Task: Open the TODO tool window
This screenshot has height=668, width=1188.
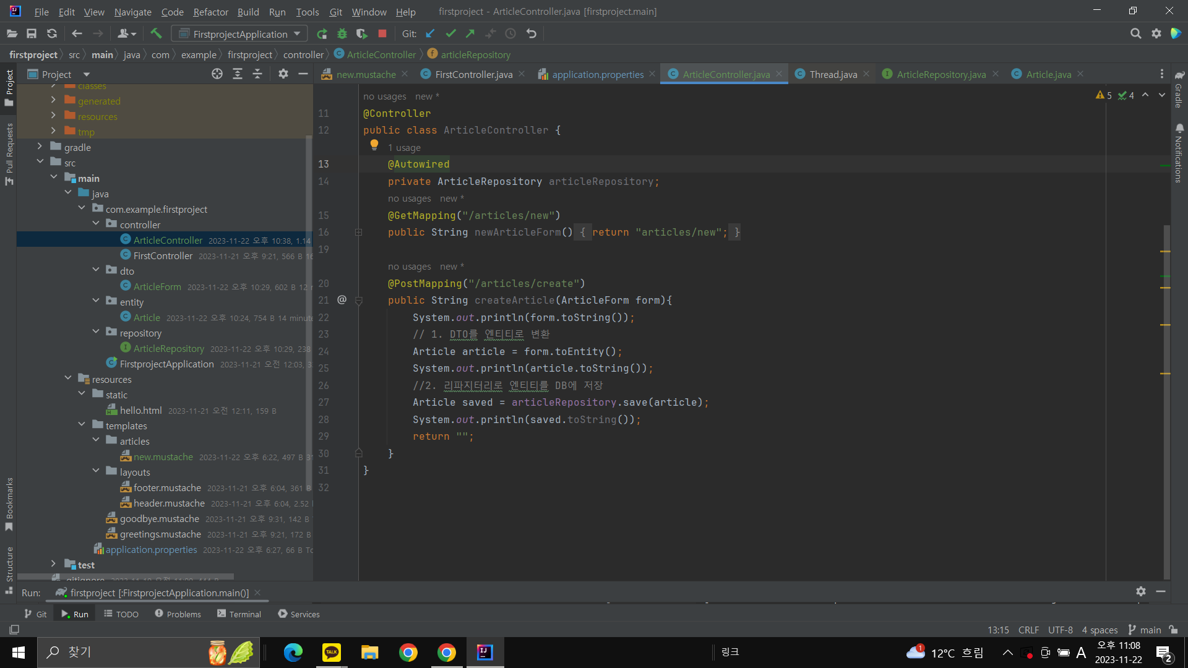Action: tap(121, 614)
